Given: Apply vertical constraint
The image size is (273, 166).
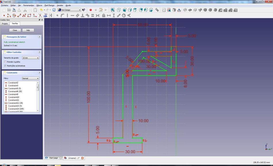Looking at the screenshot, I should tap(67, 15).
